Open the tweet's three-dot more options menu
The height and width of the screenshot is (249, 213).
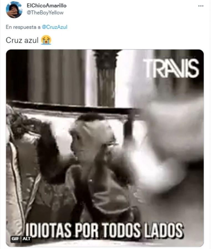click(201, 6)
